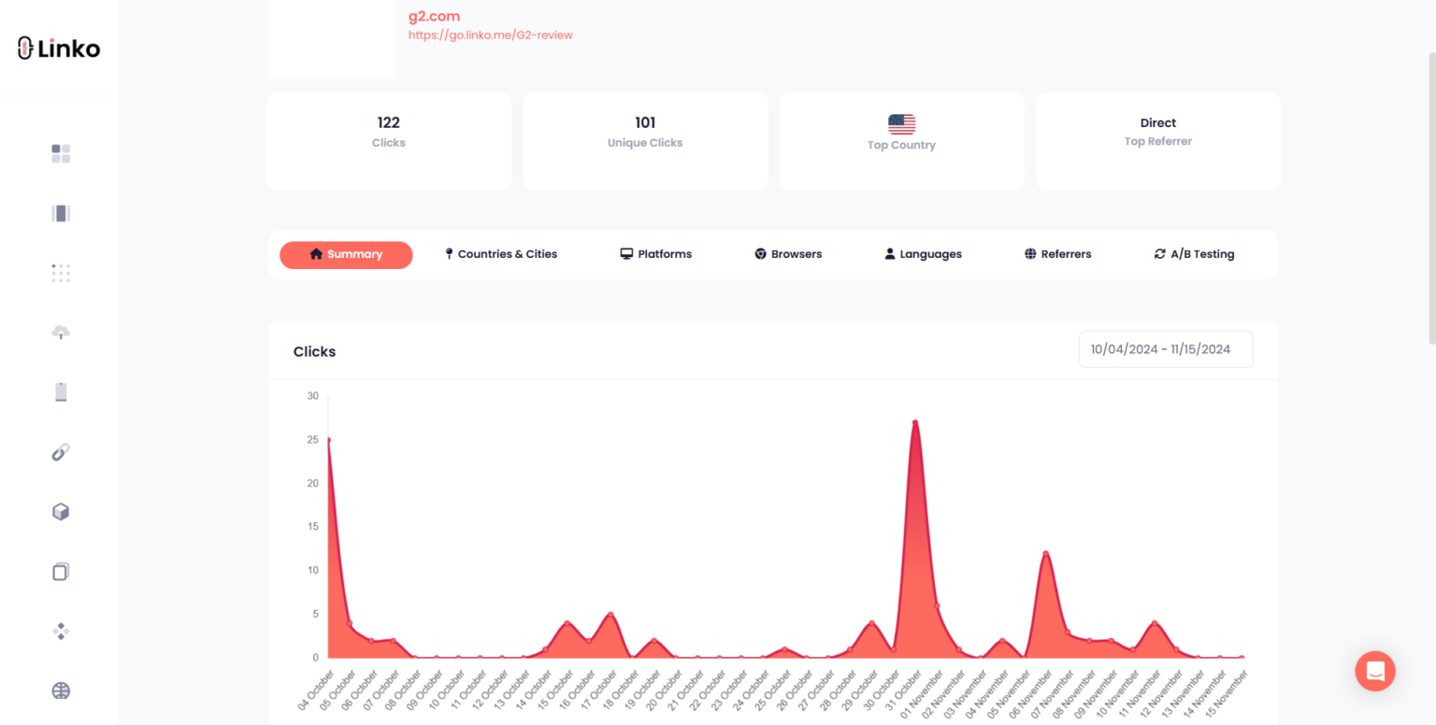Select the Summary tab
1436x725 pixels.
(346, 254)
